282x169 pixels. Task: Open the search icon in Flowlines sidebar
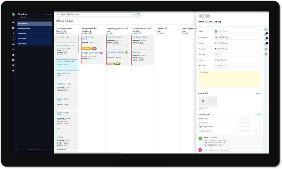pos(50,18)
